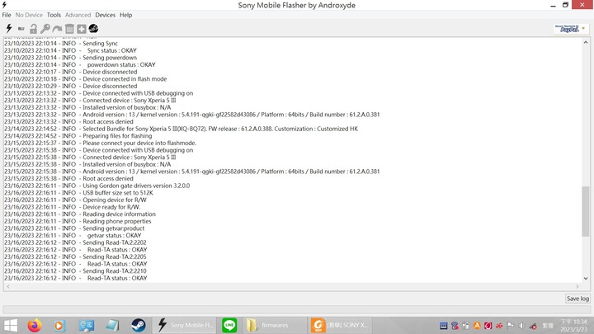
Task: Switch to the SONY X PDF taskbar button
Action: click(x=339, y=325)
